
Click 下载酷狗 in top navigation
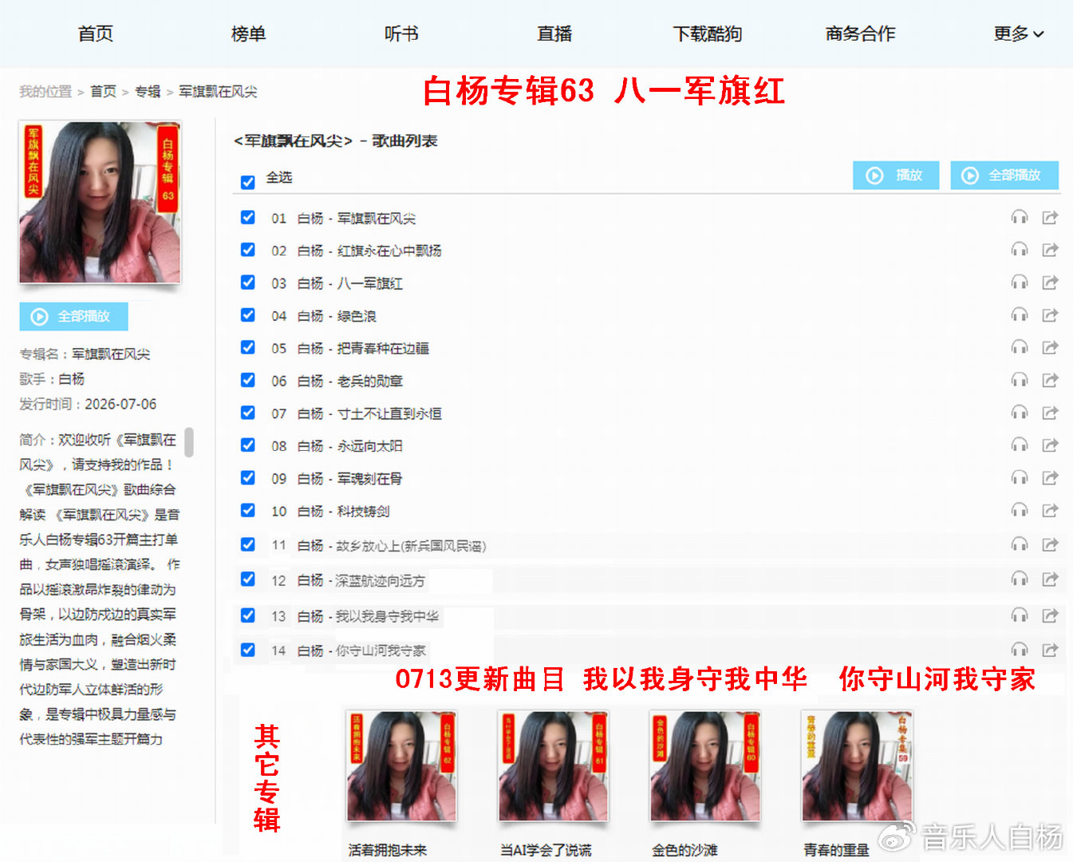[708, 34]
